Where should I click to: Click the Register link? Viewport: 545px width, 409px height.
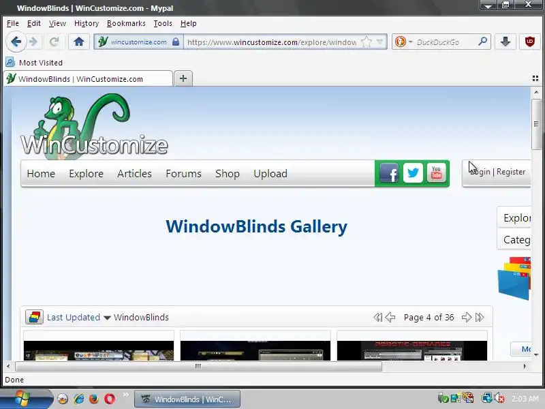point(511,172)
